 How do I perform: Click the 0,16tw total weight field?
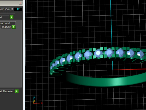[6, 27]
